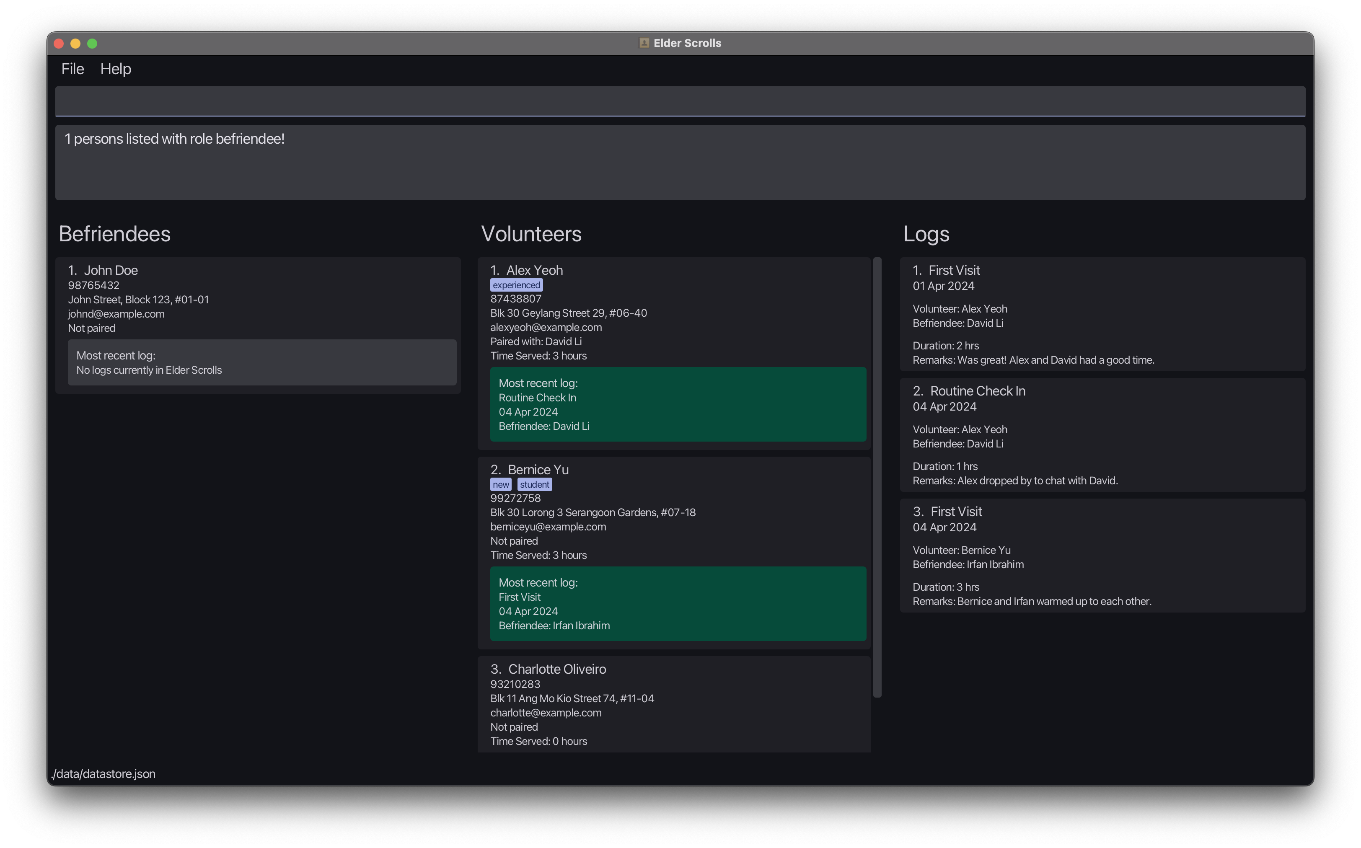1361x848 pixels.
Task: Click 'Befriendee: David Li' in Alex Yeoh's recent log
Action: (x=544, y=426)
